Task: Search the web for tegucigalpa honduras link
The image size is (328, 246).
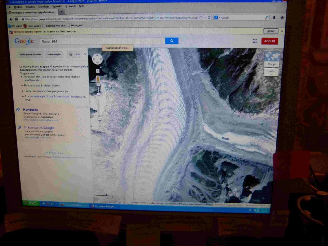Action: coord(57,97)
